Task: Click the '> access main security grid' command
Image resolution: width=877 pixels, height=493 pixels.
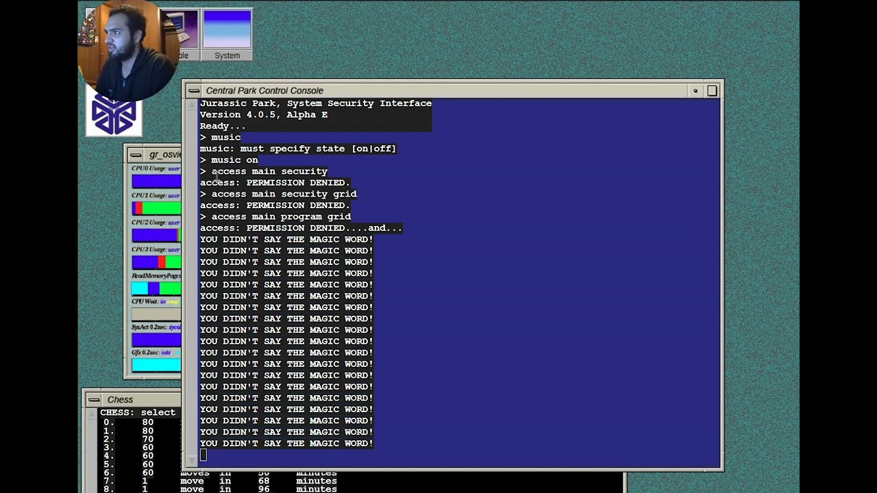Action: (x=278, y=194)
